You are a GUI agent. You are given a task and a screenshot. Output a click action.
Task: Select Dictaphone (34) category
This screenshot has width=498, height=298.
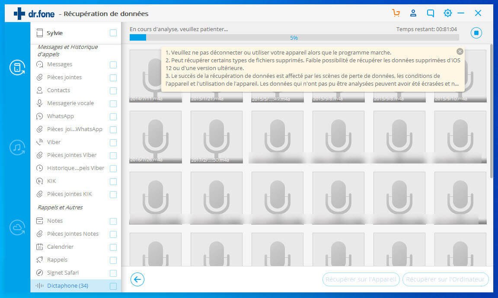pos(68,286)
